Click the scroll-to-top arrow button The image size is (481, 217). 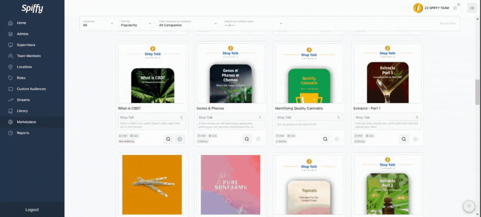(x=469, y=206)
